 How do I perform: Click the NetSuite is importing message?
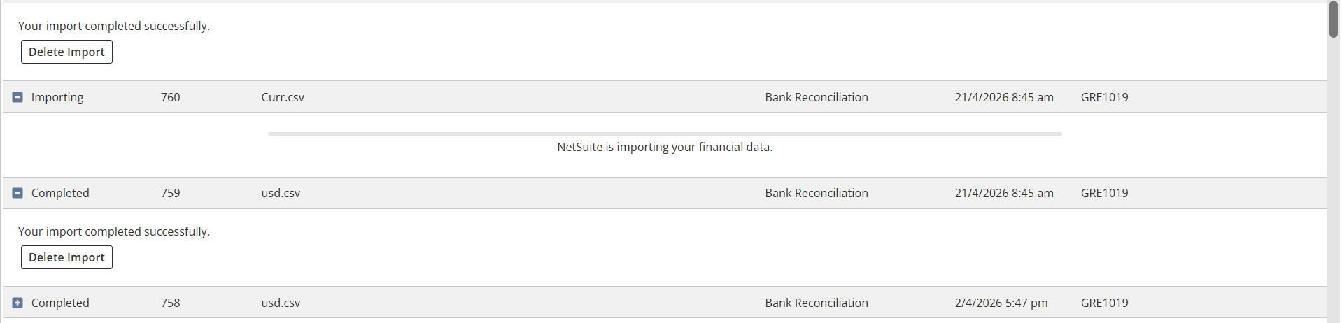point(664,147)
